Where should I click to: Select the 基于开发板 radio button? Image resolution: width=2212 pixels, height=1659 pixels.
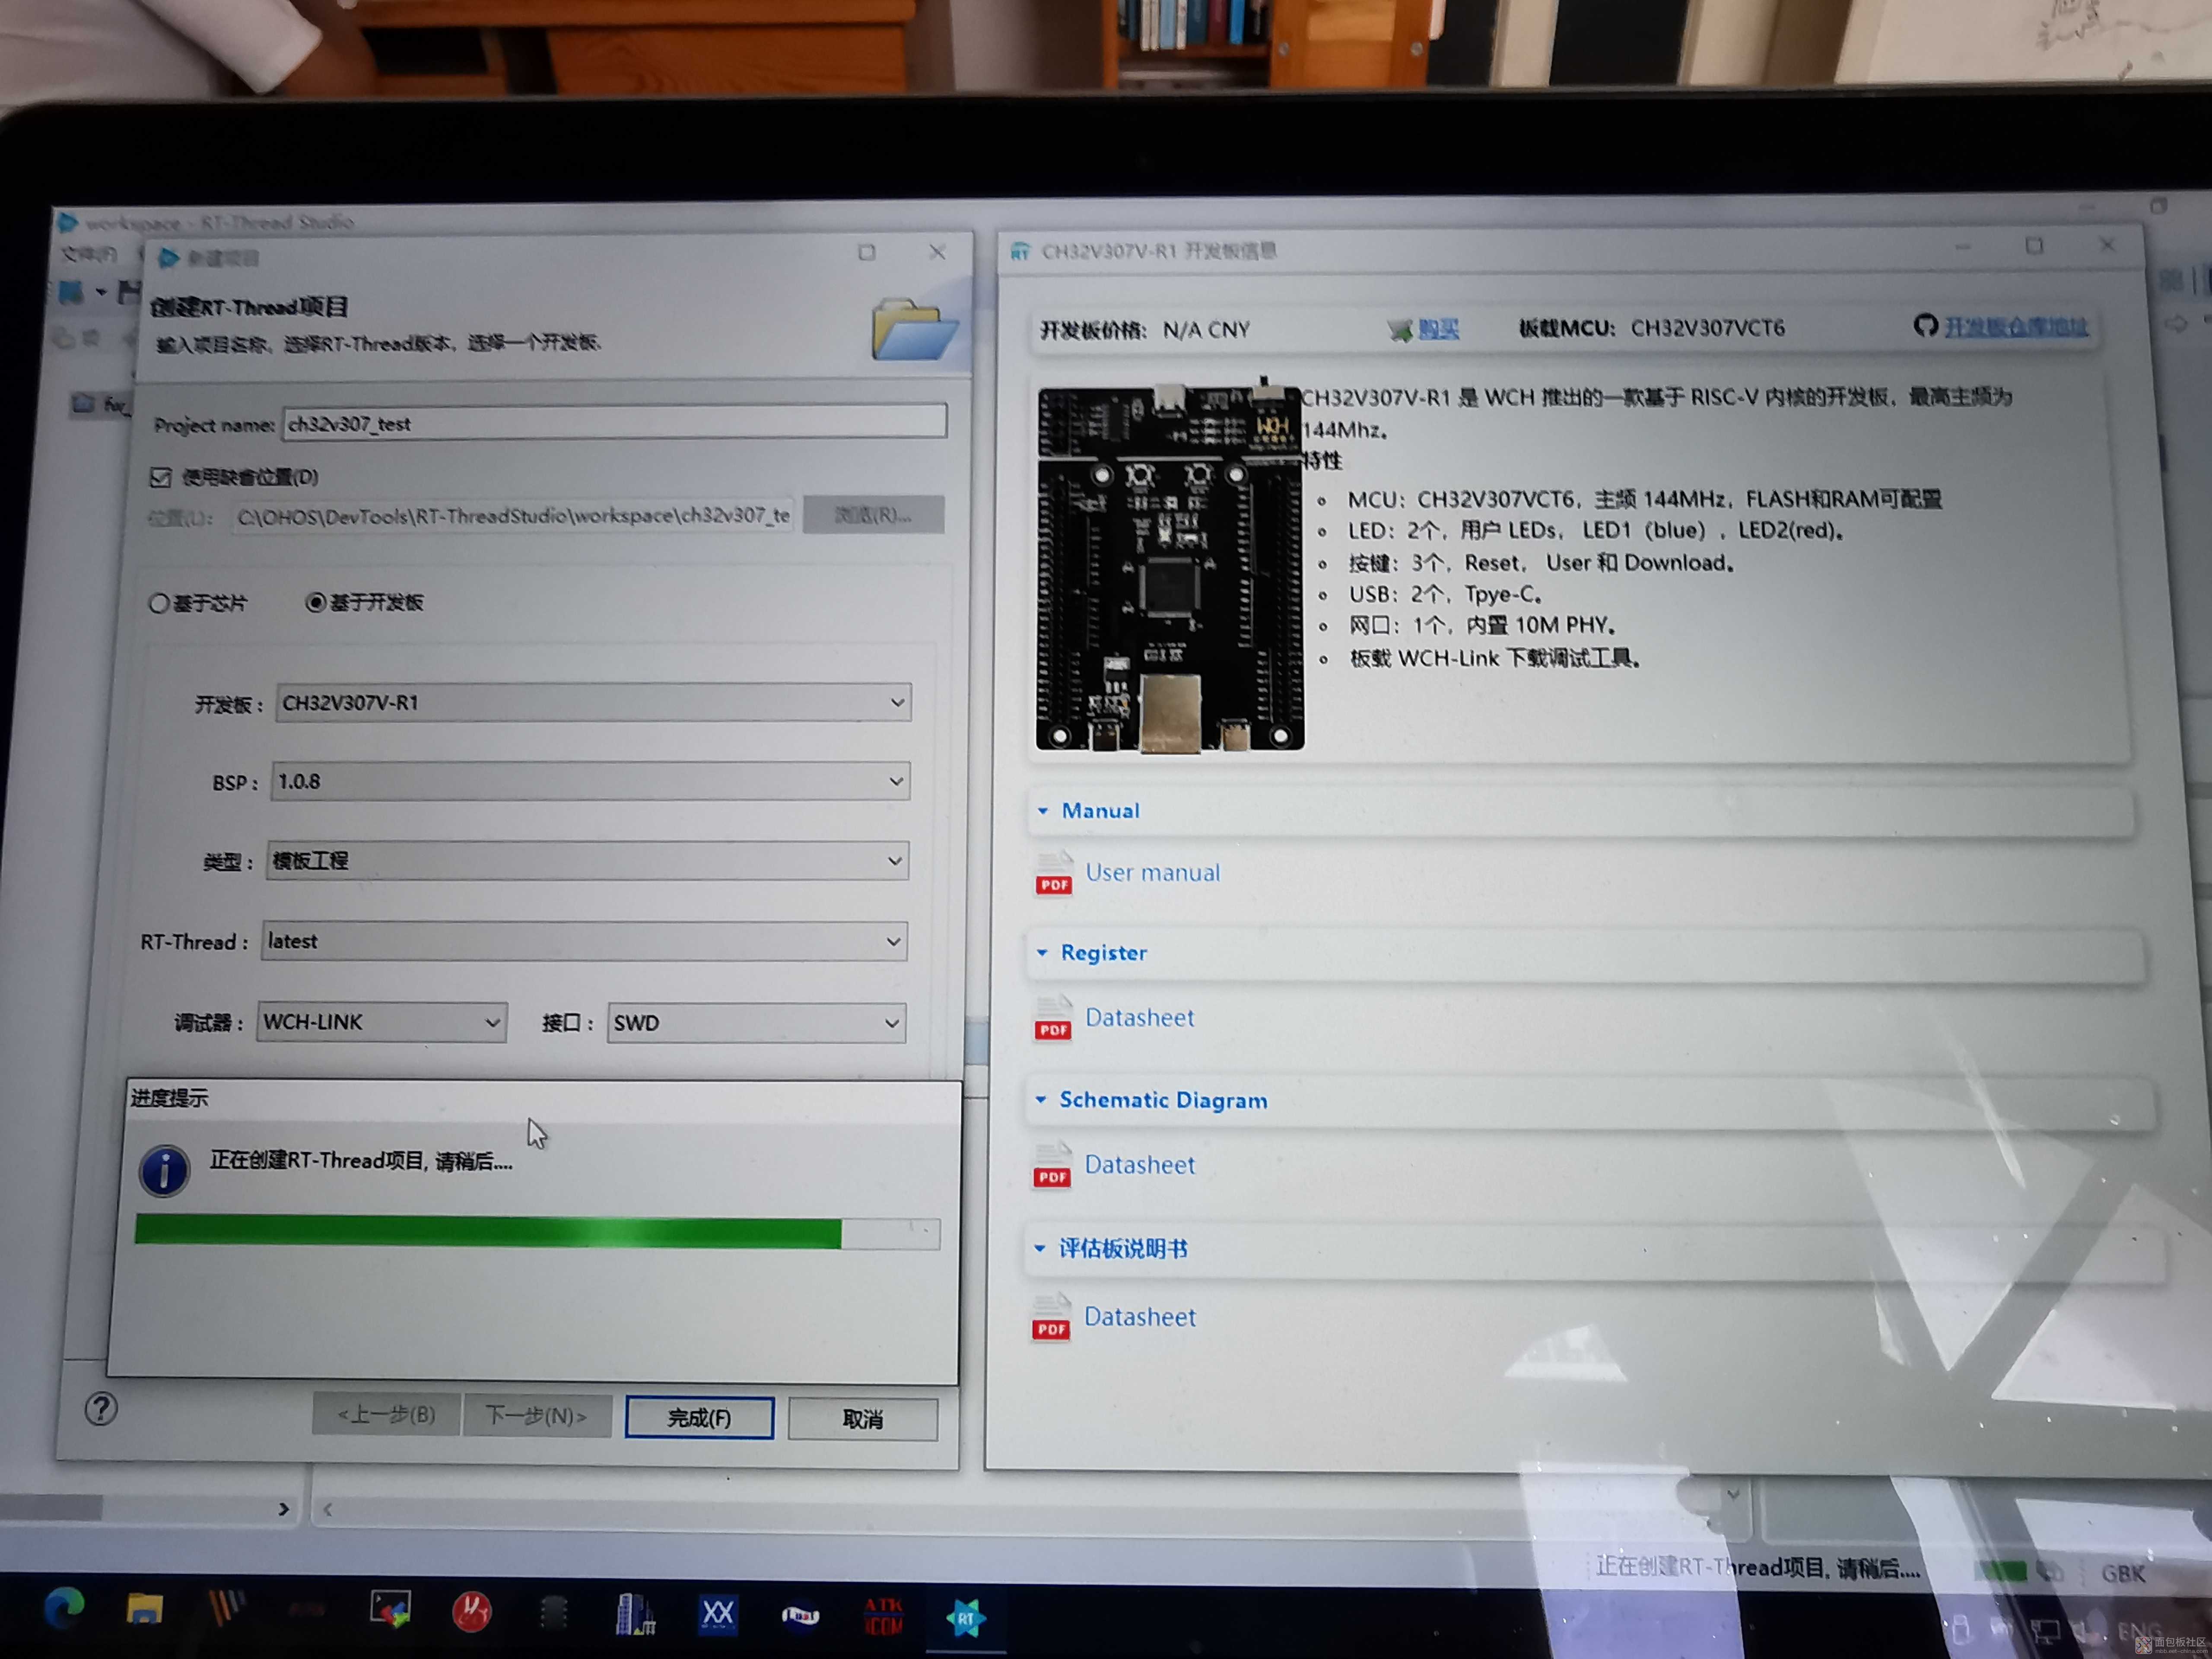[x=316, y=602]
